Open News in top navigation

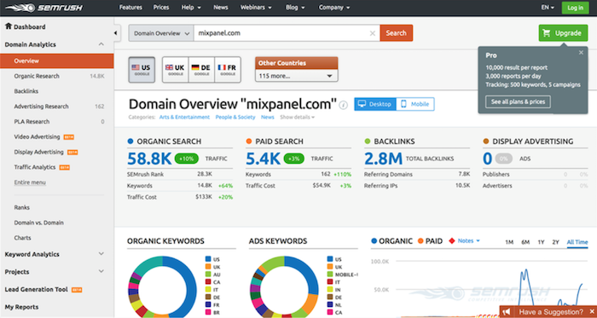pos(221,8)
